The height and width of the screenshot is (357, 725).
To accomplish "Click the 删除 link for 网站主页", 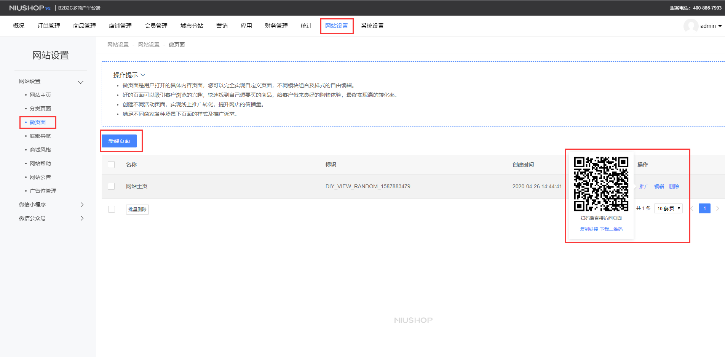I will coord(674,186).
